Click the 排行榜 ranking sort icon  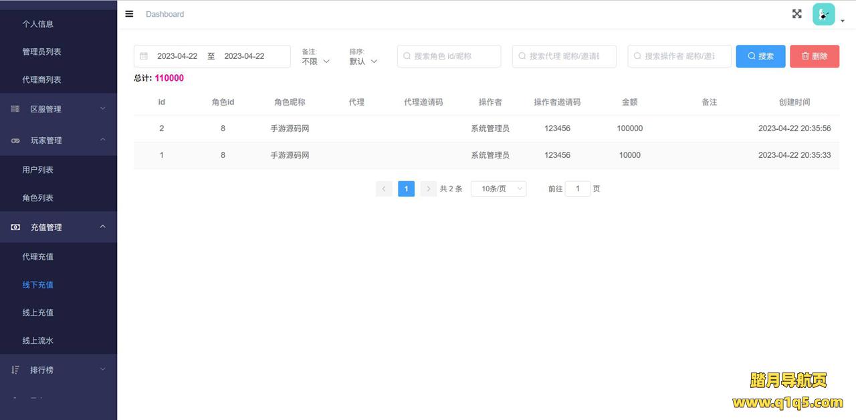coord(15,370)
